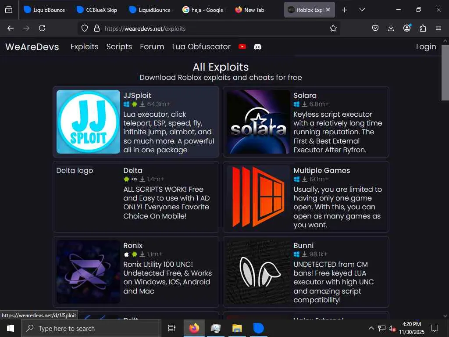449x337 pixels.
Task: Click the JJSploit logo image
Action: [x=88, y=122]
